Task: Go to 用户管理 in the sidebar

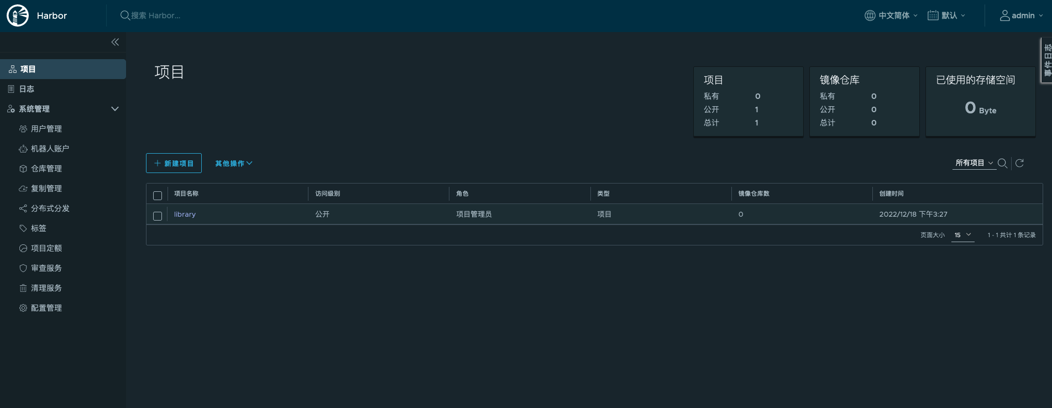Action: pyautogui.click(x=46, y=129)
